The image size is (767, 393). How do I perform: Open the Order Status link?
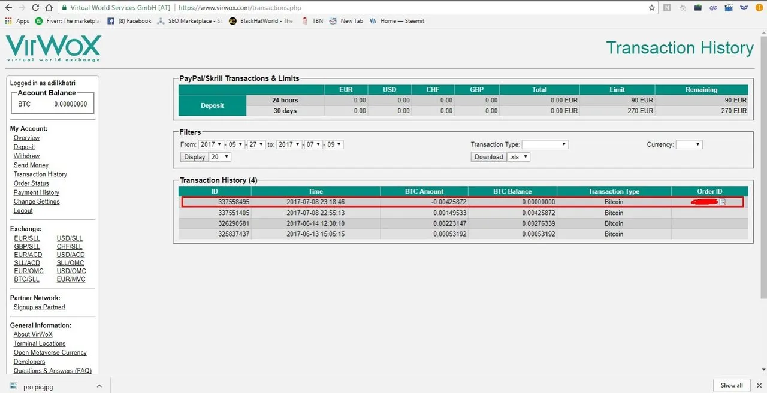tap(31, 183)
